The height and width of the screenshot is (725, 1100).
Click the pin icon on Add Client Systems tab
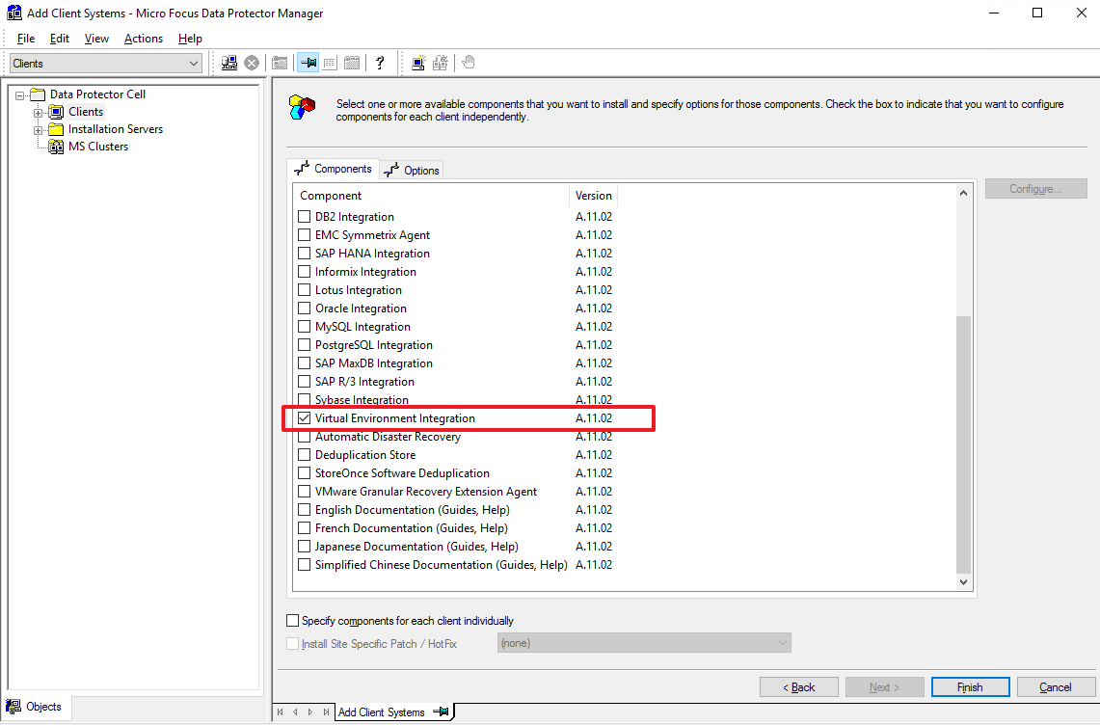pyautogui.click(x=441, y=712)
